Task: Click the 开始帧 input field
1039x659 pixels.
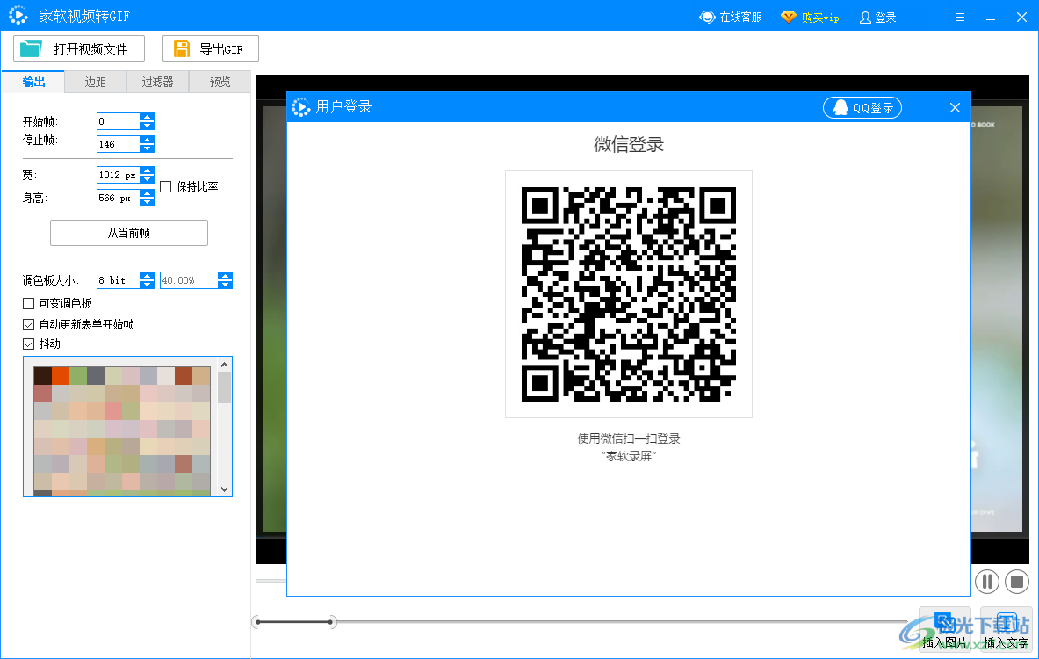Action: click(x=118, y=121)
